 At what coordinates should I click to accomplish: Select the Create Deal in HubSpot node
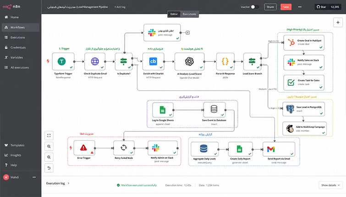[x=304, y=43]
